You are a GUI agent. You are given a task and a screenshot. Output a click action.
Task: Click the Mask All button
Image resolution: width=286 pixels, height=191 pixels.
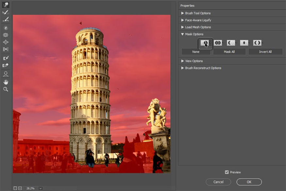(x=229, y=52)
